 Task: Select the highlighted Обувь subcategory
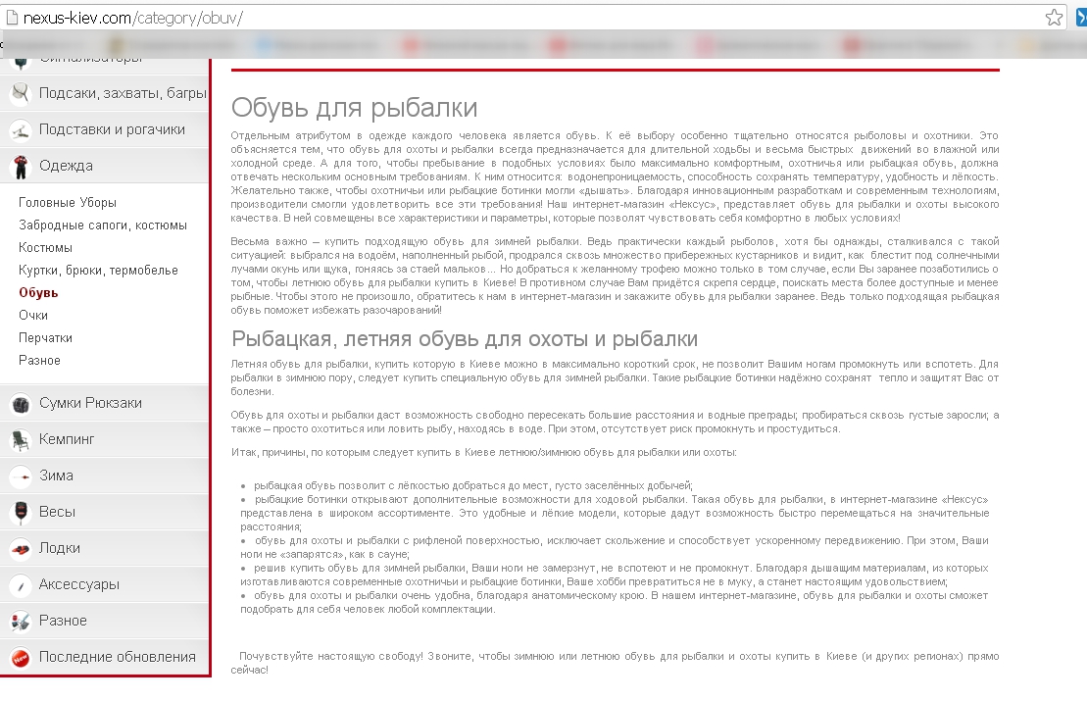pyautogui.click(x=38, y=292)
